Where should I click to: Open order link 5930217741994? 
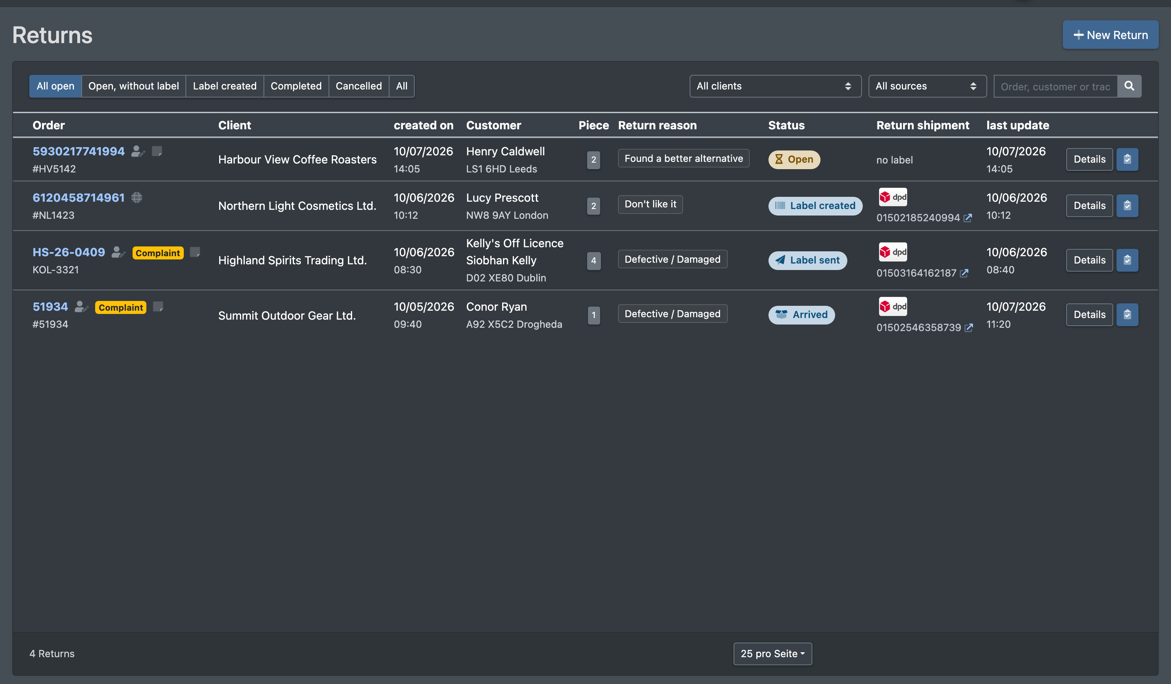click(x=78, y=151)
